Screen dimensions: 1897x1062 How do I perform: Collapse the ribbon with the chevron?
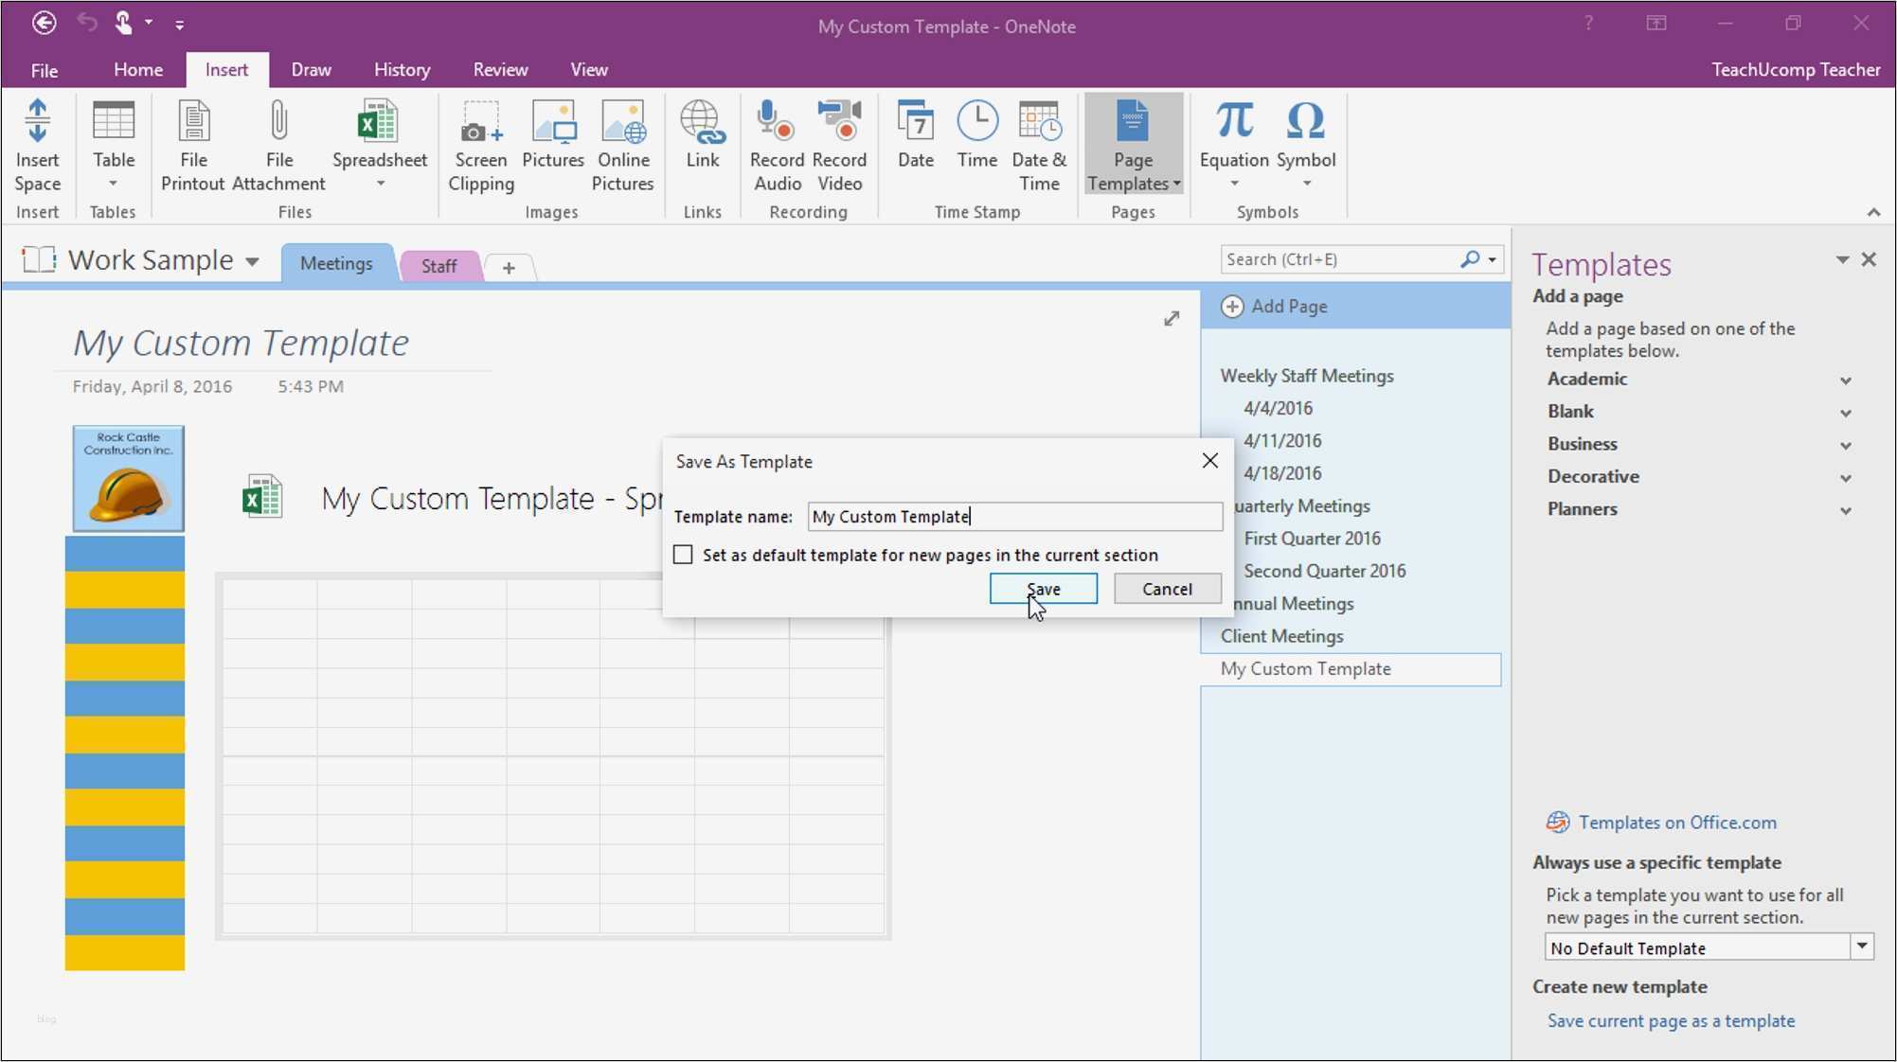(1873, 212)
